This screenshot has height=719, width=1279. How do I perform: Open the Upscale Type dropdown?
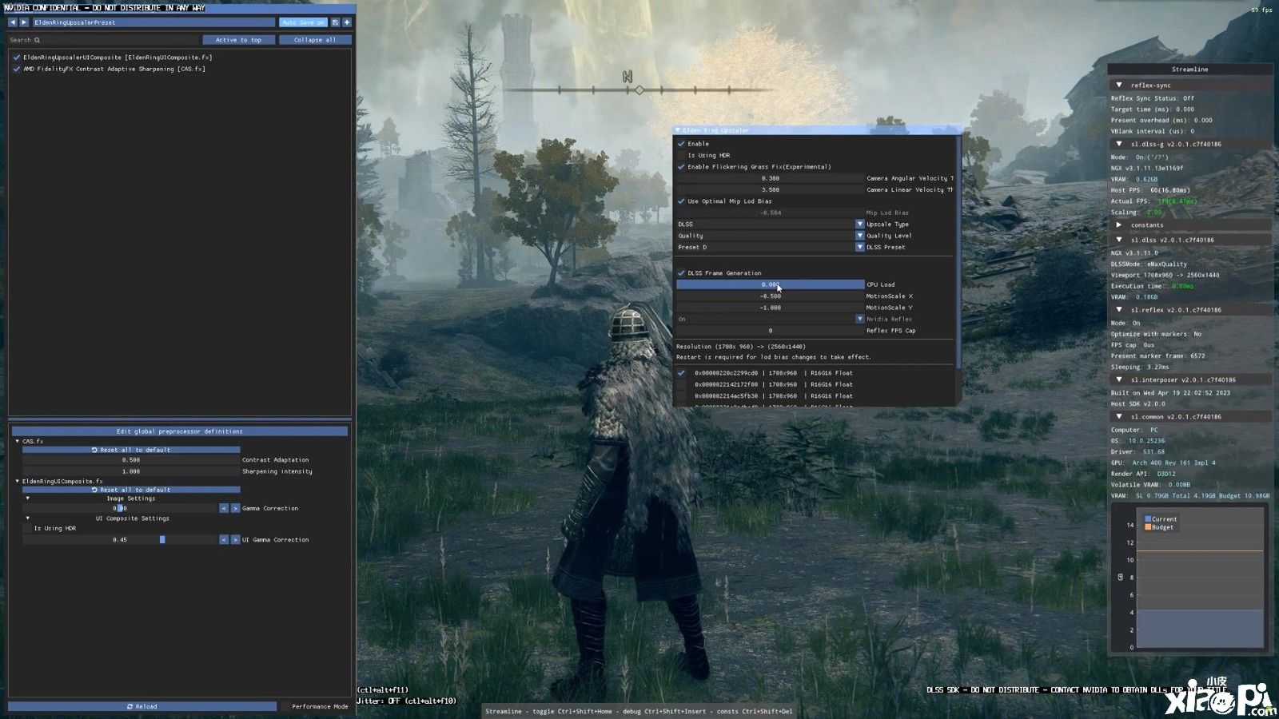[859, 224]
